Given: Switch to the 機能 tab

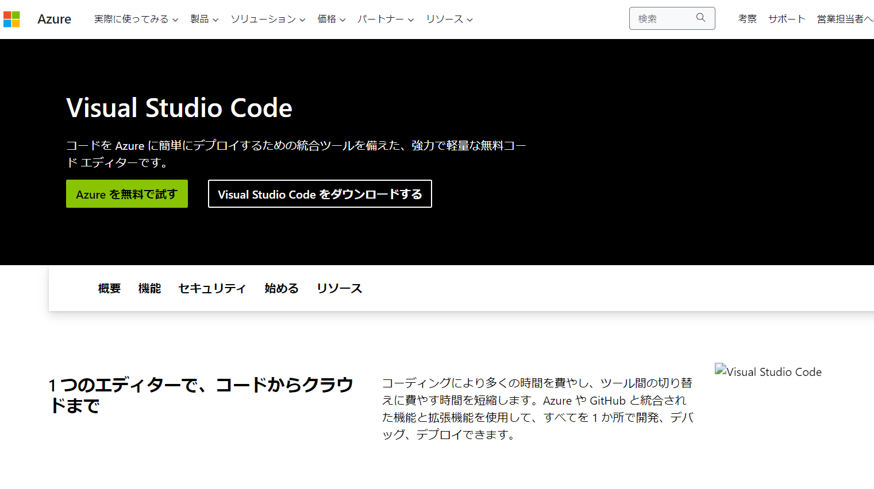Looking at the screenshot, I should (x=149, y=288).
